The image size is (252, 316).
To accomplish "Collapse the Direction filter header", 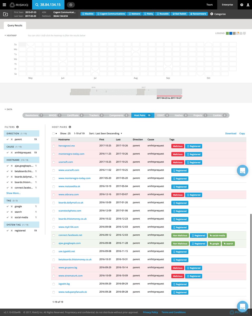I will 22,134.
